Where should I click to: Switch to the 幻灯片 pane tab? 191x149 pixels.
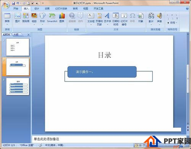(6, 35)
